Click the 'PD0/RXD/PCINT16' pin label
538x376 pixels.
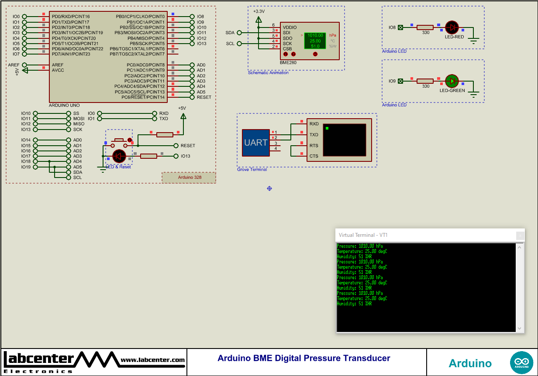tap(71, 17)
